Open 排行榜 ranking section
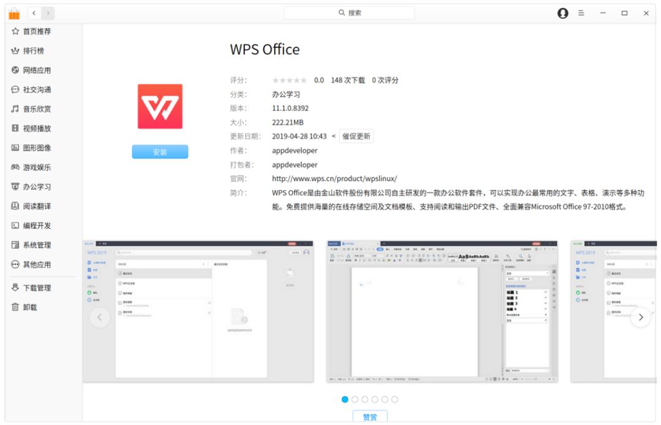This screenshot has height=425, width=661. (28, 51)
